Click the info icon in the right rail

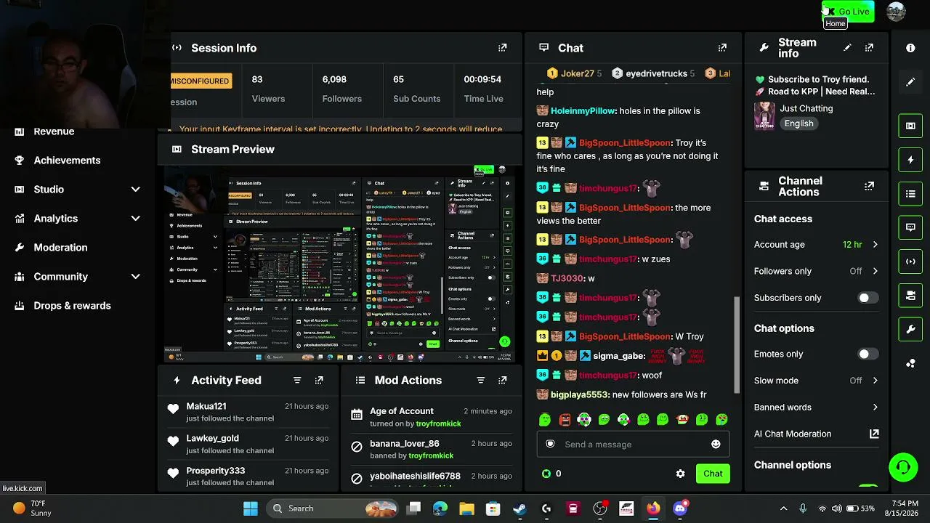[x=910, y=48]
